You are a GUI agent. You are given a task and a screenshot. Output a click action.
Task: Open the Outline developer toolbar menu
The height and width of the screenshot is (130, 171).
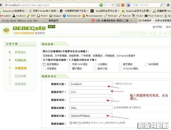pyautogui.click(x=111, y=16)
